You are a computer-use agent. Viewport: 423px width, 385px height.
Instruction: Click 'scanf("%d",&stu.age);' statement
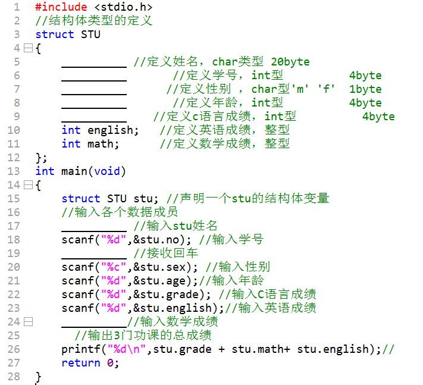[x=130, y=281]
